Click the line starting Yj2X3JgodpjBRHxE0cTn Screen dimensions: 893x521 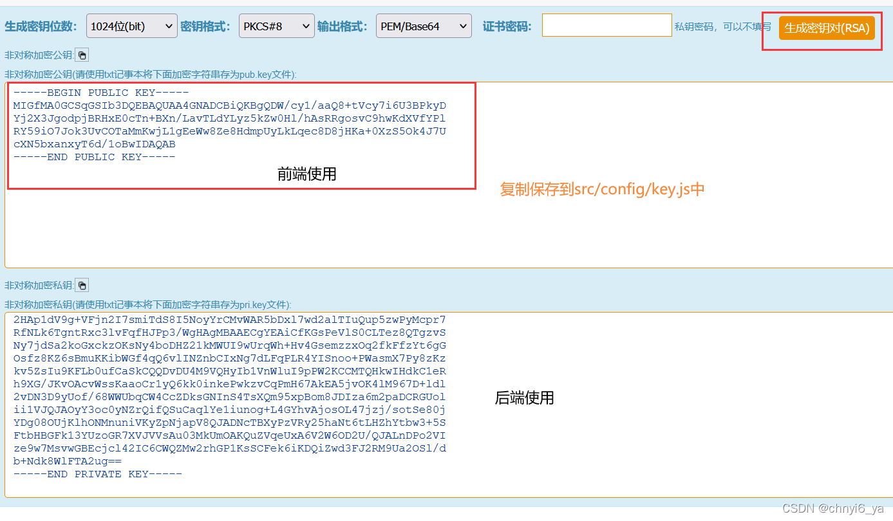click(229, 118)
